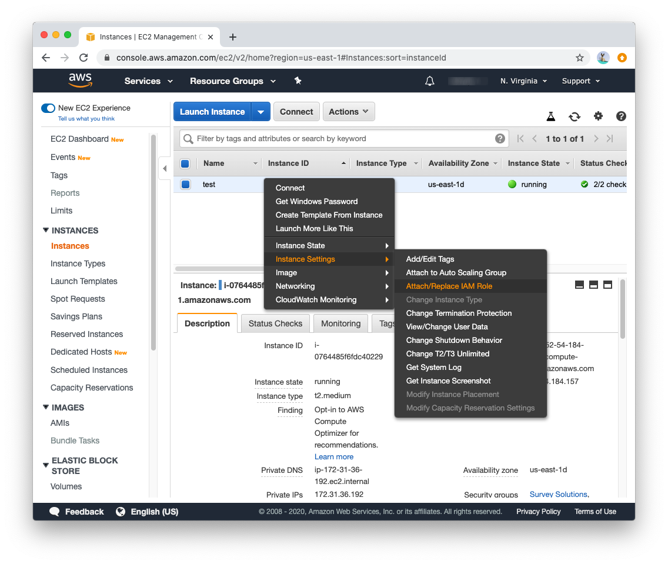
Task: Minimize the details pane layout icon
Action: click(x=579, y=285)
